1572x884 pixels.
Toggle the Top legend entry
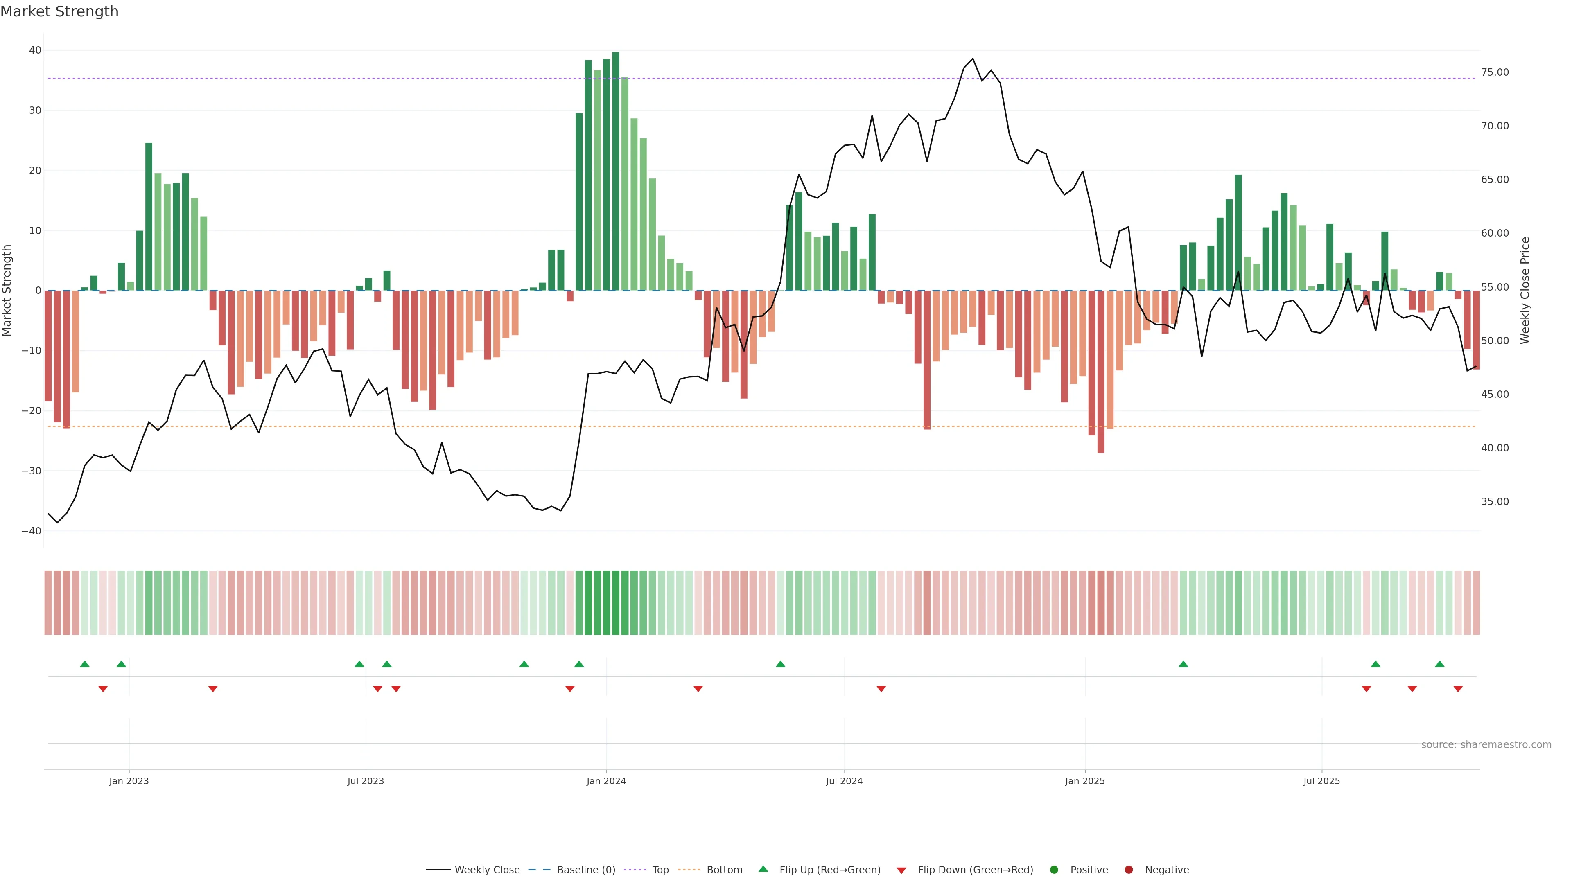(660, 869)
